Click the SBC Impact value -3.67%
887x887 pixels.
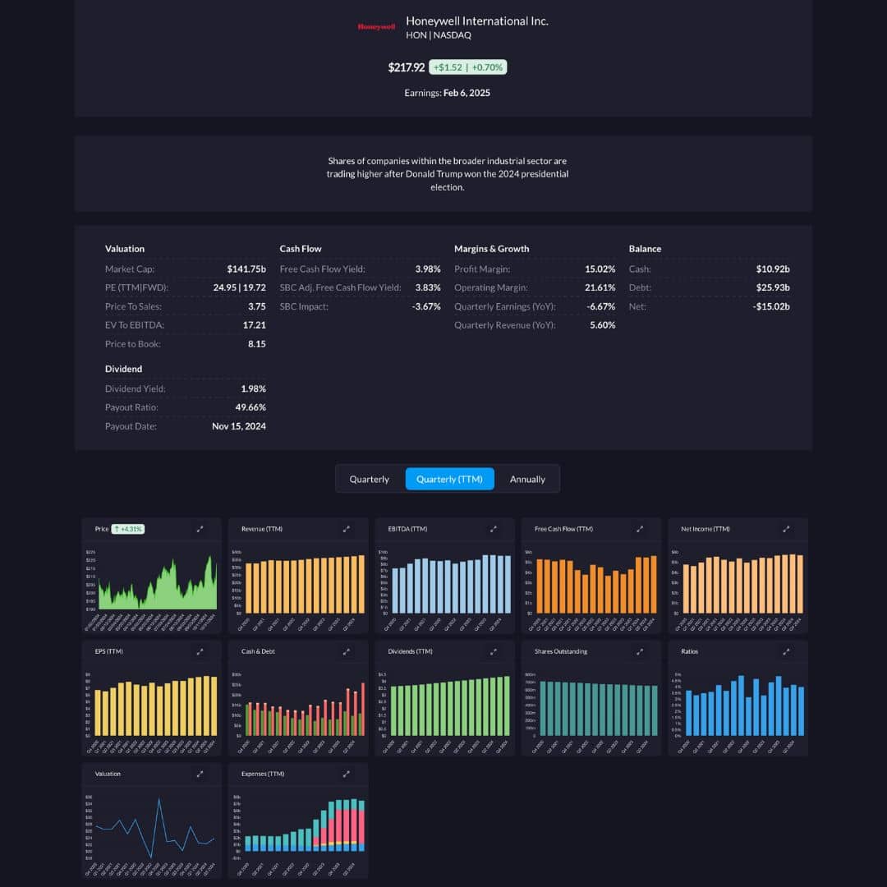(426, 306)
